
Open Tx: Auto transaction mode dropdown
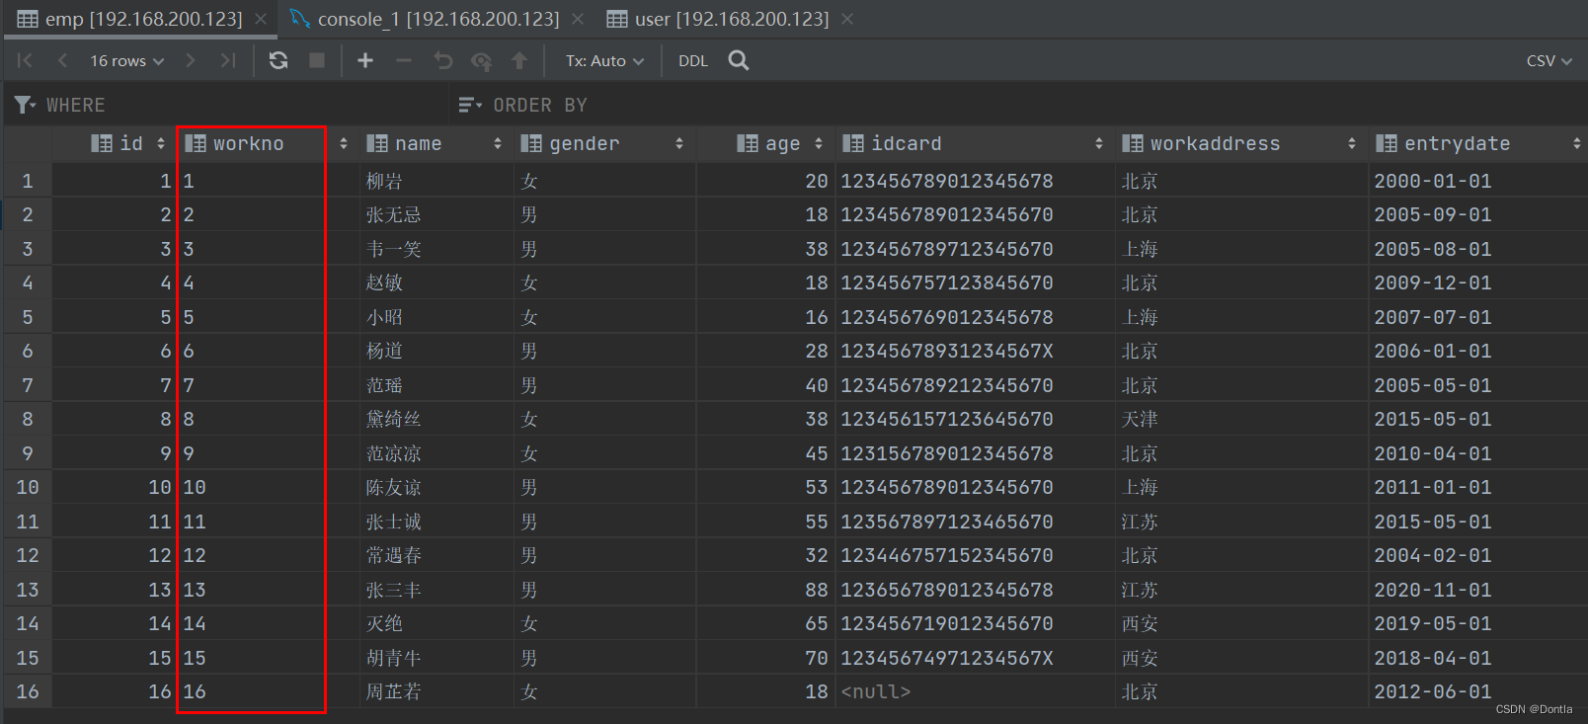click(604, 60)
